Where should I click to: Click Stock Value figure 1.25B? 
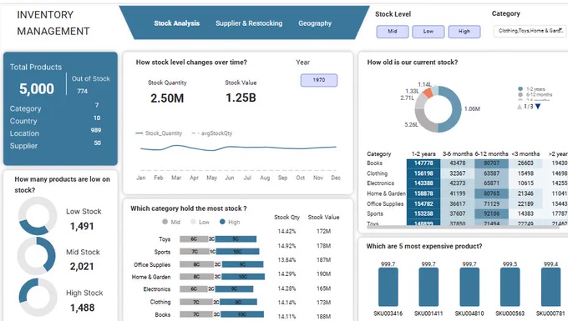(x=241, y=98)
